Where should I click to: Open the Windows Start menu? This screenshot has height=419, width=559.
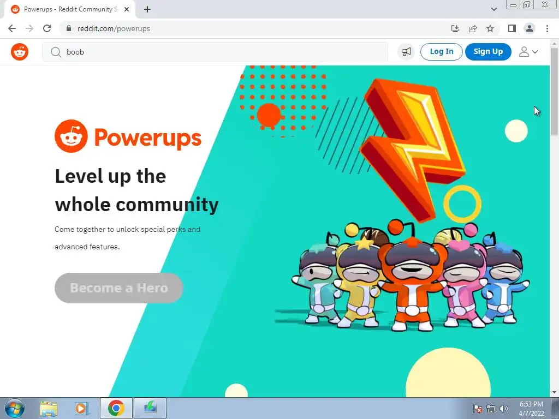[x=14, y=408]
